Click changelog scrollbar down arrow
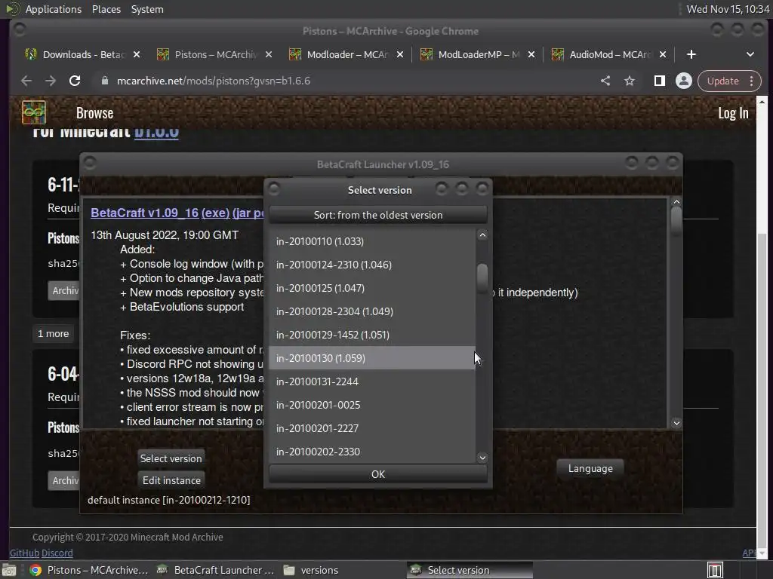Viewport: 773px width, 579px height. point(676,423)
